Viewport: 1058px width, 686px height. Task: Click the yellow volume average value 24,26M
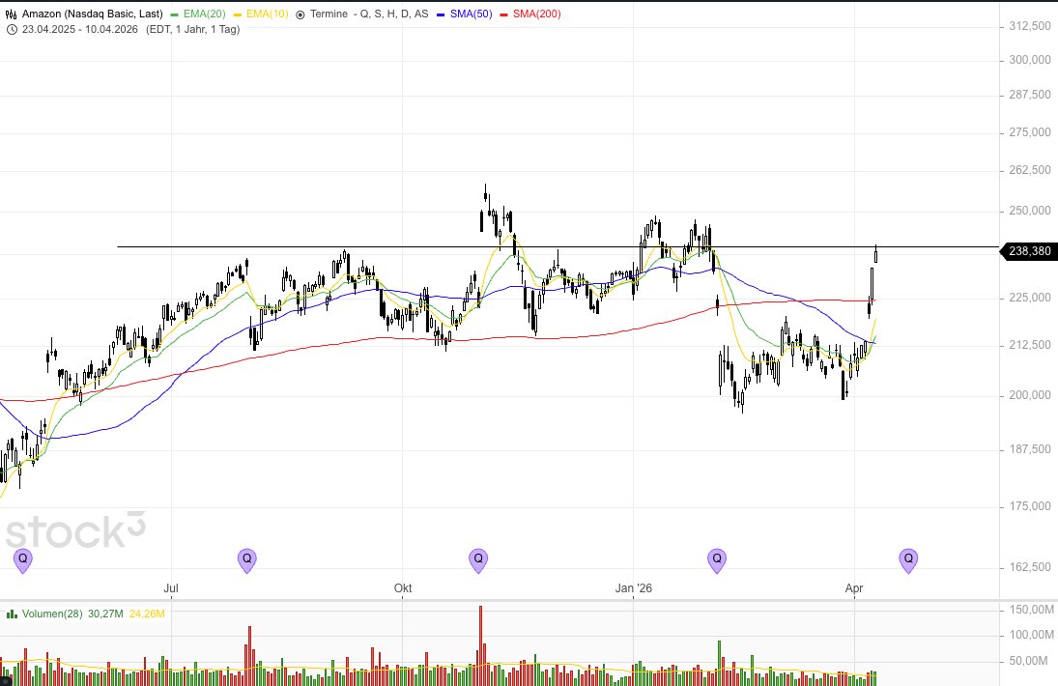point(147,614)
